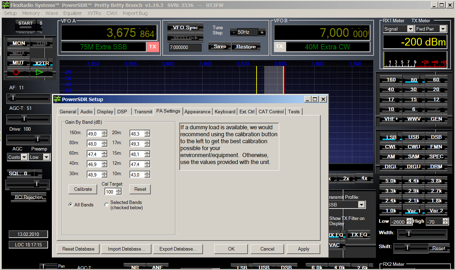Apply the setup changes
455x270 pixels.
(304, 249)
